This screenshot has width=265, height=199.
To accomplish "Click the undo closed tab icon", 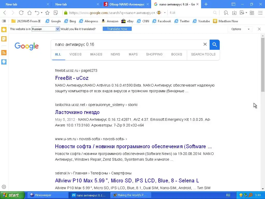I will click(37, 13).
